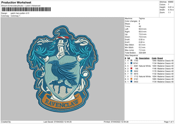
Task: Select the orange swatch beside 2191
Action: pyautogui.click(x=131, y=79)
